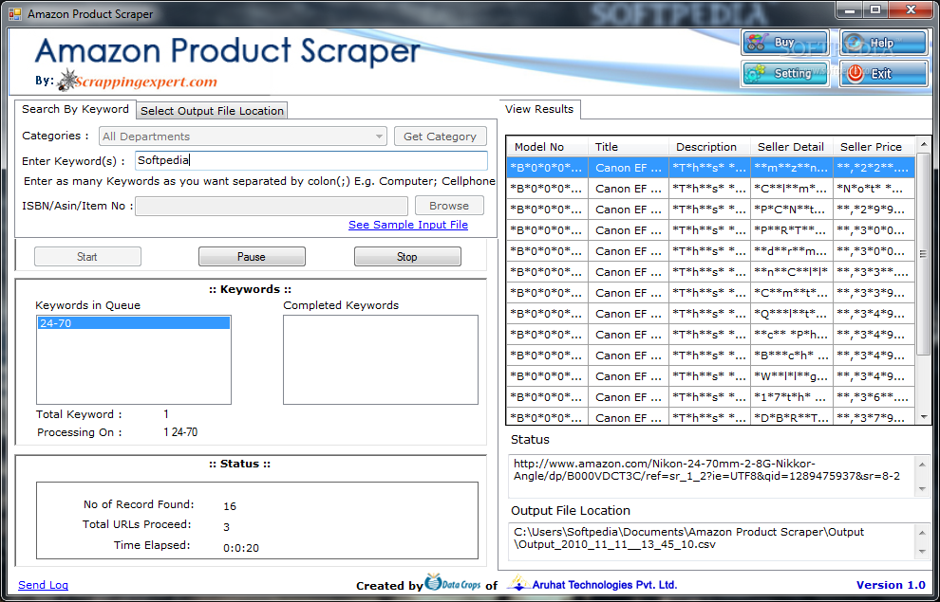Click the ISBN/Asin/Item No input field
Viewport: 940px width, 602px height.
click(x=272, y=206)
